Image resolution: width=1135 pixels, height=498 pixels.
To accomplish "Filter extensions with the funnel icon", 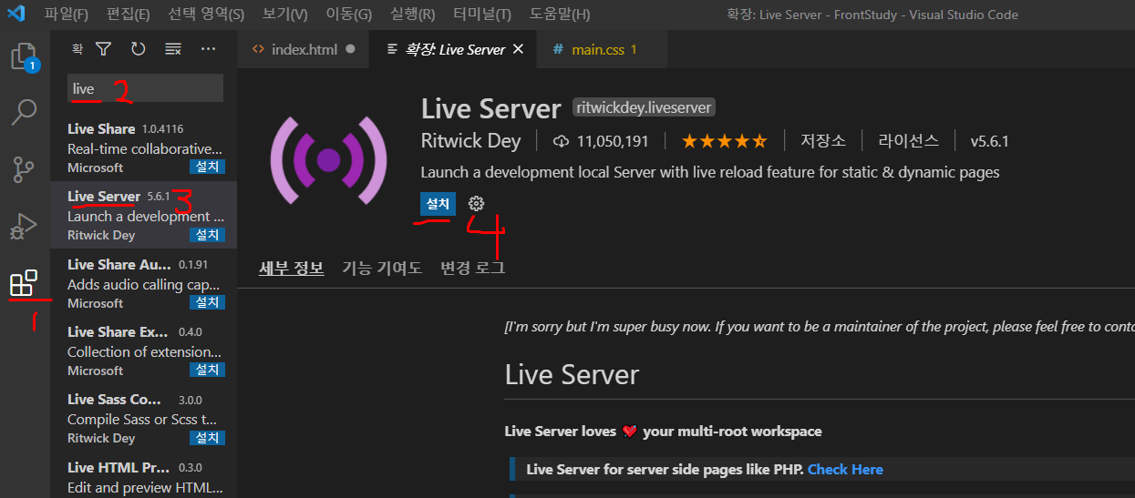I will coord(104,48).
